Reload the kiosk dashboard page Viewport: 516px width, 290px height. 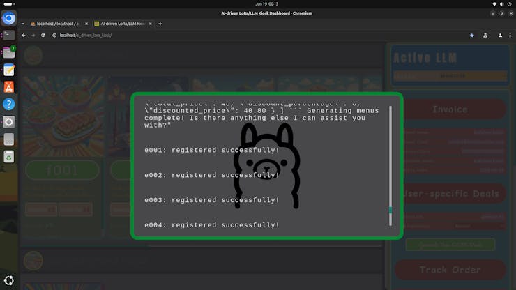43,36
